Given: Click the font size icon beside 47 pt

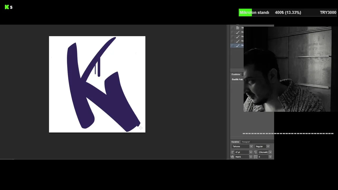Looking at the screenshot, I should pos(232,152).
